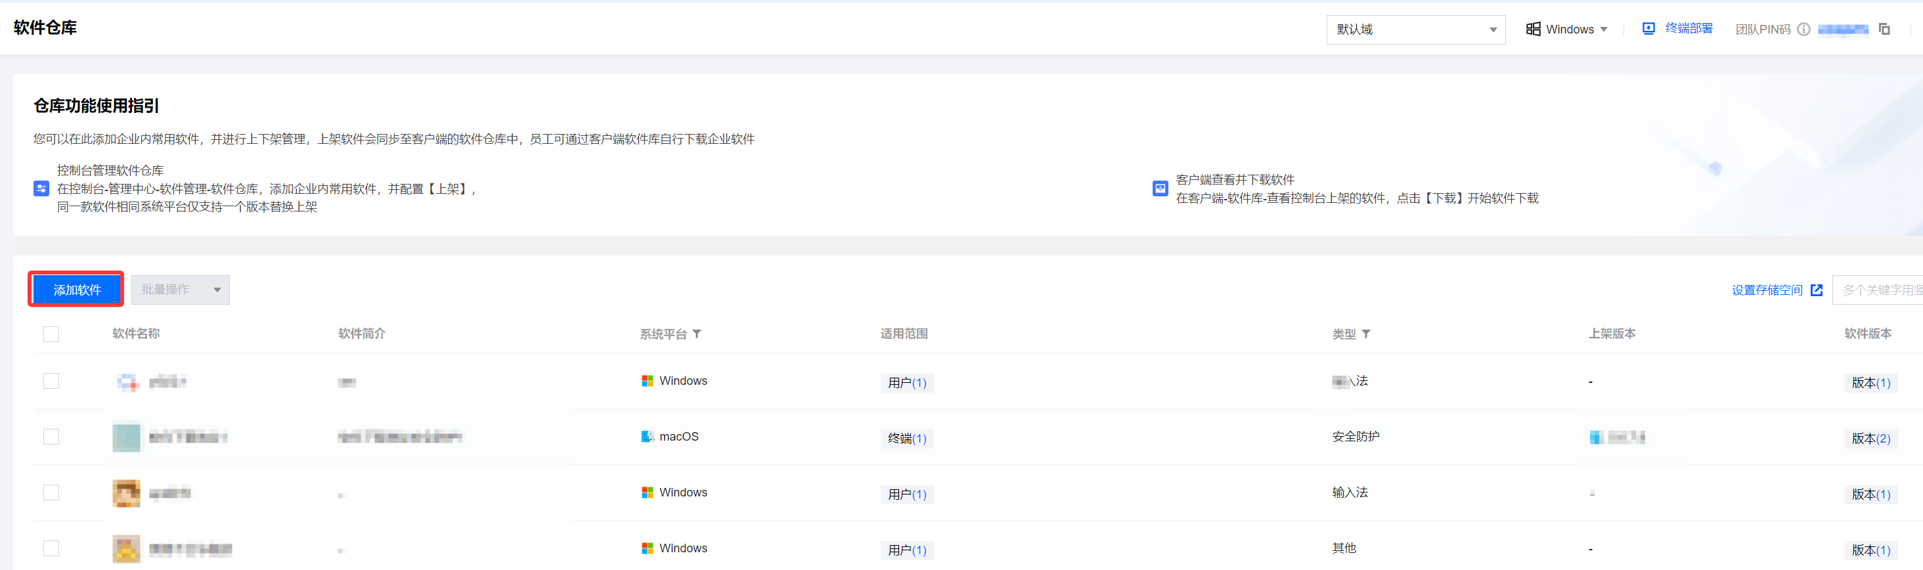
Task: Click 终端(1) scope tag in macOS row
Action: click(x=906, y=438)
